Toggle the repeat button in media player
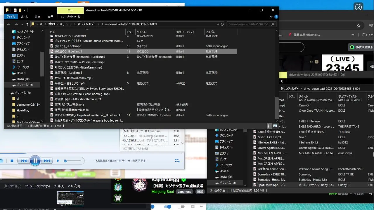374x210 pixels. [1, 161]
